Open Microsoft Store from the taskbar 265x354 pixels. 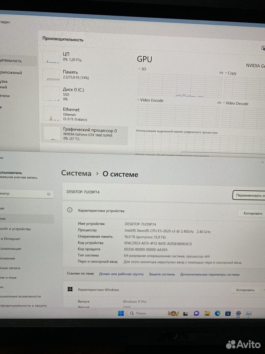(228, 313)
